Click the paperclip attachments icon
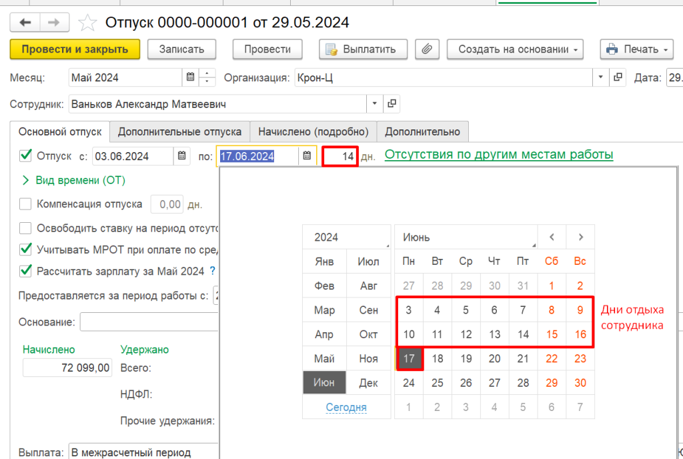Screen dimensions: 683x459 [427, 49]
